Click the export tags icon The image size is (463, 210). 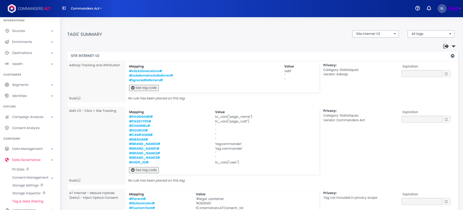pyautogui.click(x=446, y=46)
